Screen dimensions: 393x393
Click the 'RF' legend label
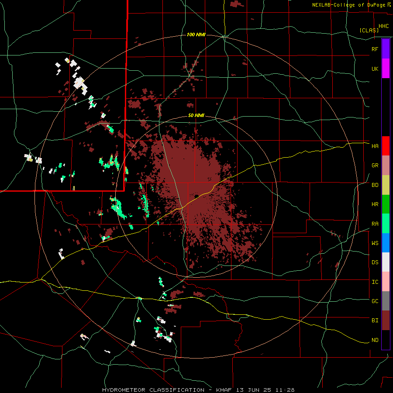(x=375, y=49)
